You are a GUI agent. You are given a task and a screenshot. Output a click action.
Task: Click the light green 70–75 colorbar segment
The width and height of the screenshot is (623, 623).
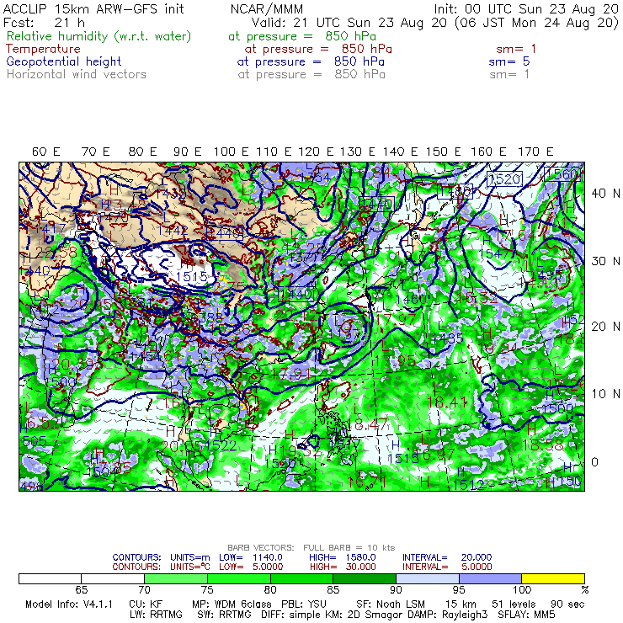point(176,578)
